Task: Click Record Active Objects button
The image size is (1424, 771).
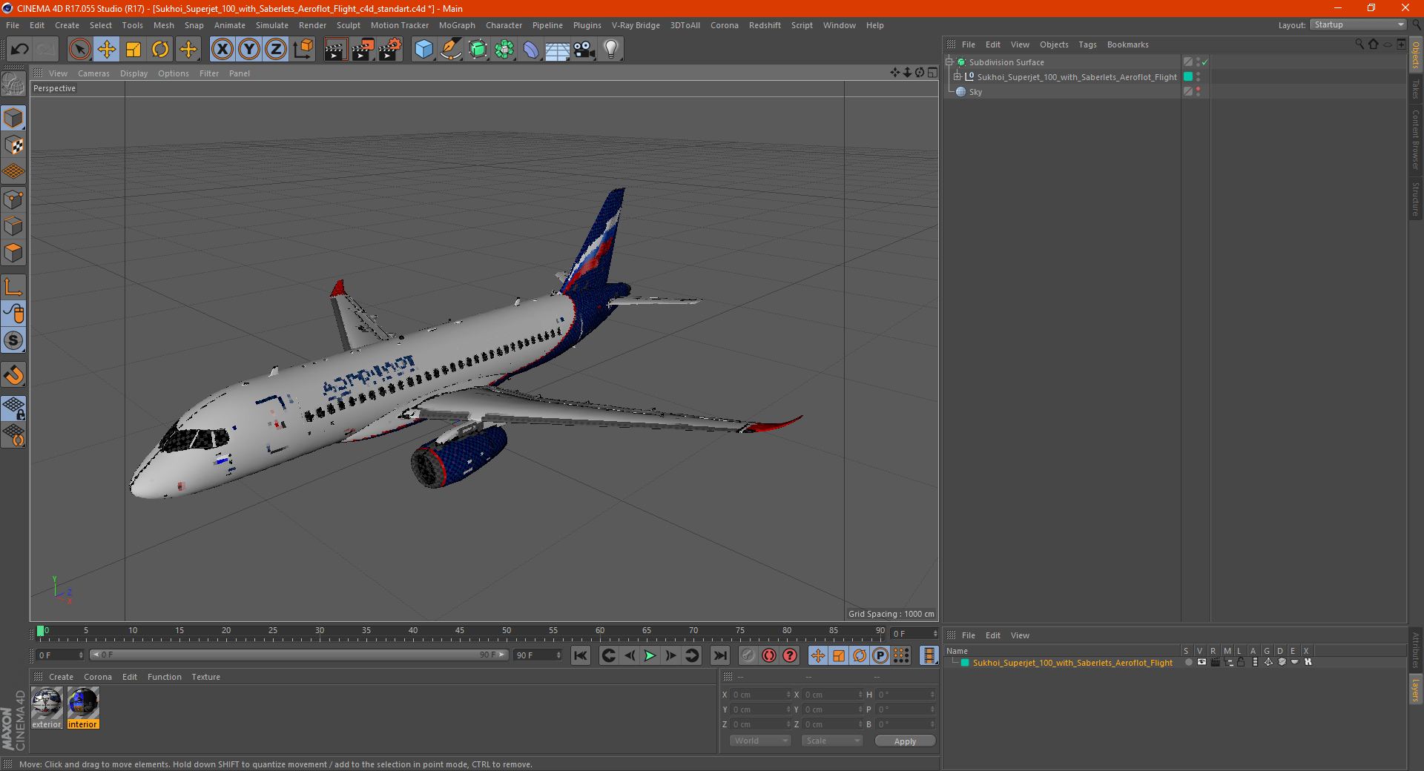Action: (x=748, y=655)
